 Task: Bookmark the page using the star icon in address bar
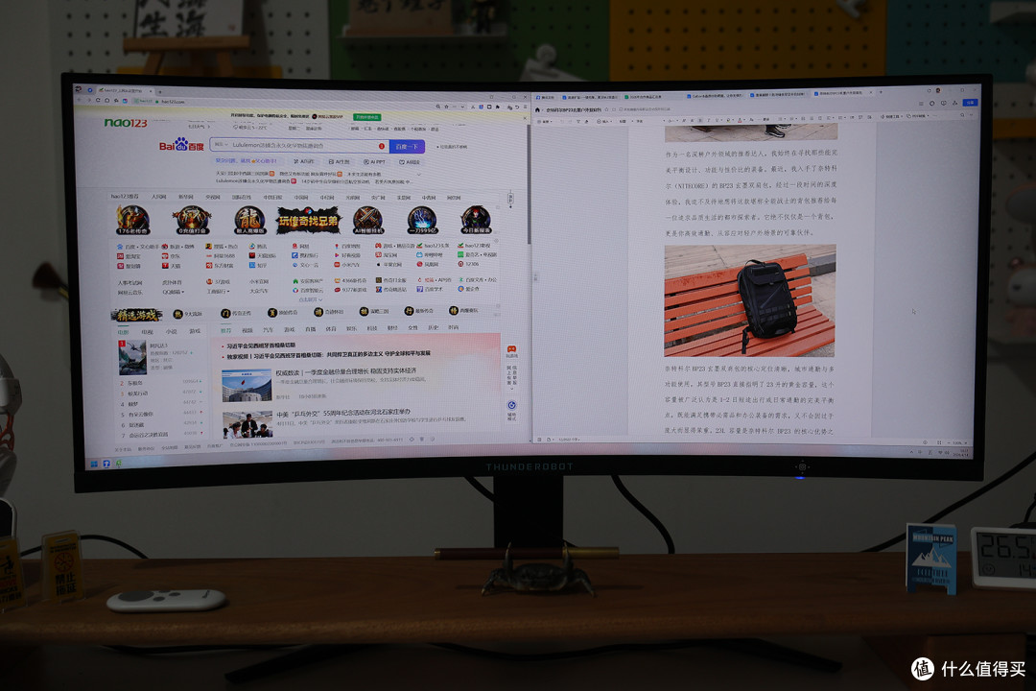[x=447, y=106]
